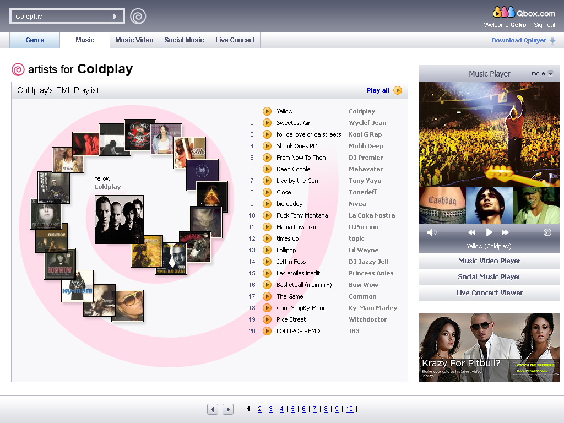
Task: Switch to the Genre tab
Action: [x=35, y=40]
